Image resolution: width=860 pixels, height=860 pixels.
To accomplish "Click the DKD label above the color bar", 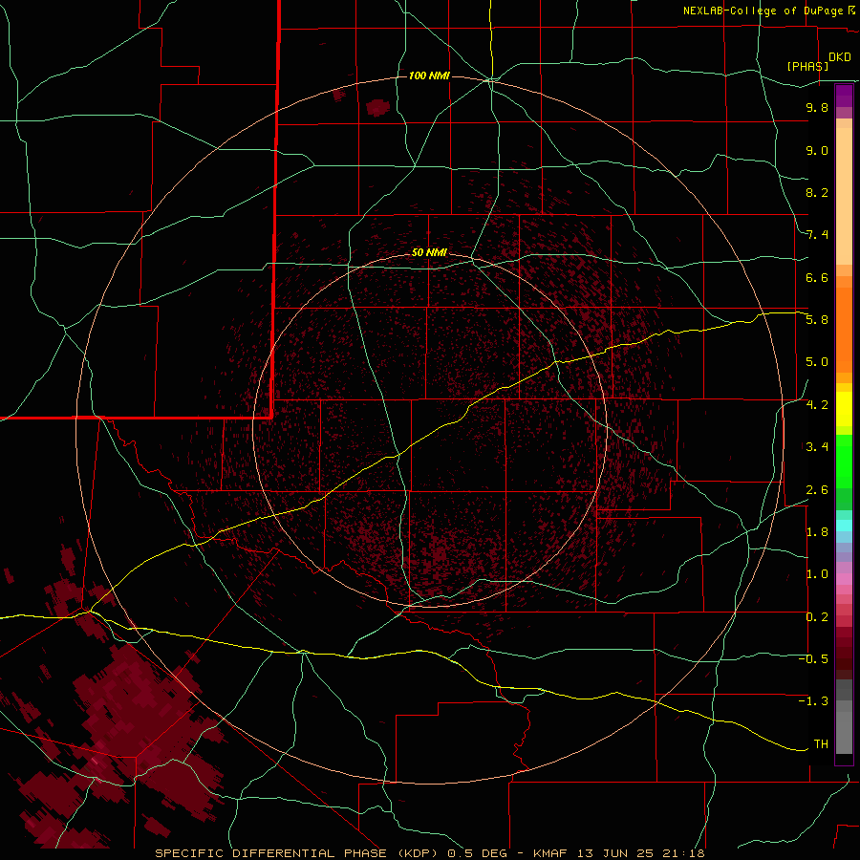I will pyautogui.click(x=840, y=57).
